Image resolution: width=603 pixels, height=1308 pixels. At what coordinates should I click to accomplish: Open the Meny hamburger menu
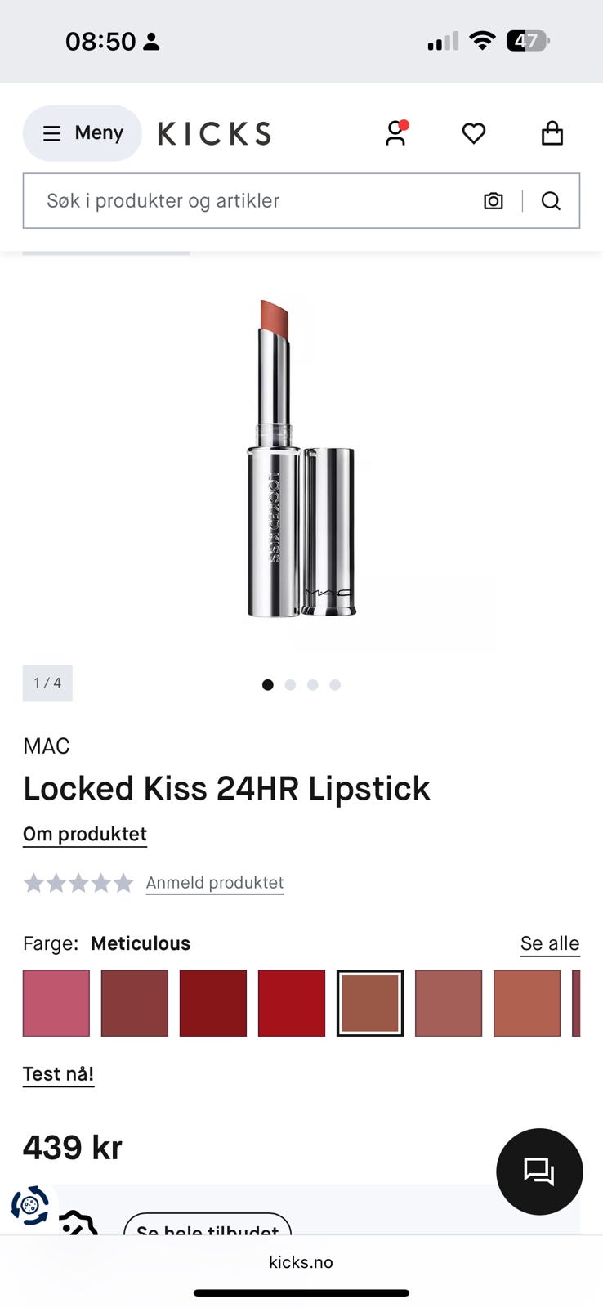(x=83, y=133)
